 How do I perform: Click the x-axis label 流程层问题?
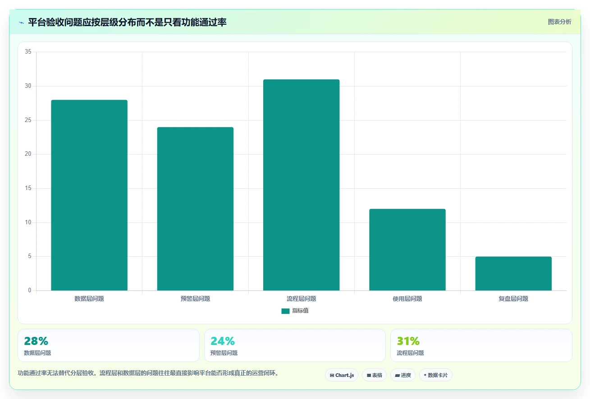(301, 299)
